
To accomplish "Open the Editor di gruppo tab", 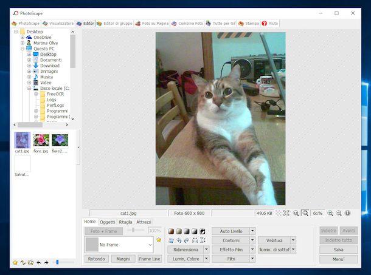I will (114, 24).
